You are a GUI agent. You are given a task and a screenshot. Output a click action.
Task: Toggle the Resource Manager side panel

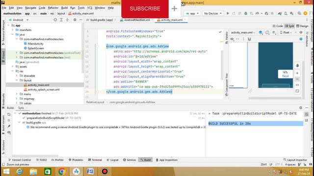[3, 32]
